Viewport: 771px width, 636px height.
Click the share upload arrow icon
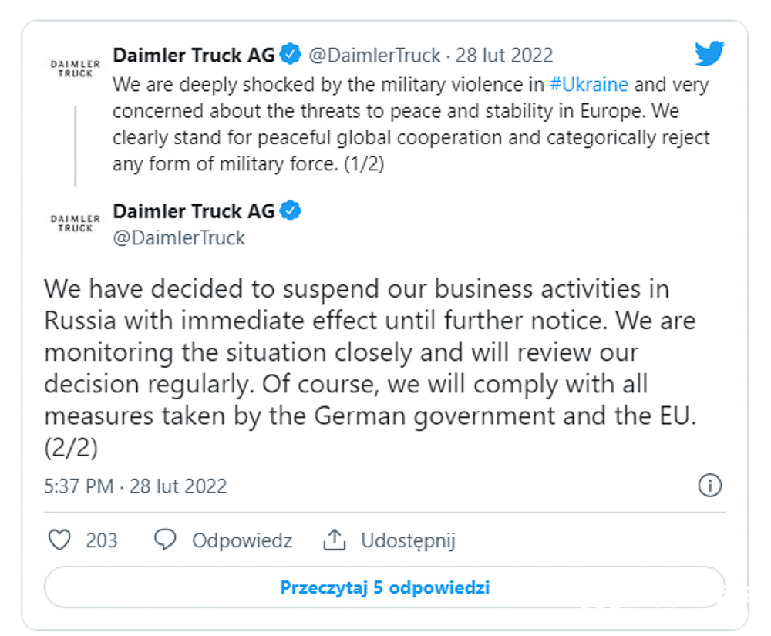334,540
